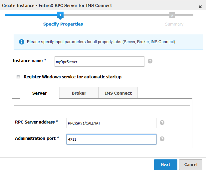Screen dimensions: 206x172
Task: Click the RPC Server address label
Action: click(x=37, y=122)
